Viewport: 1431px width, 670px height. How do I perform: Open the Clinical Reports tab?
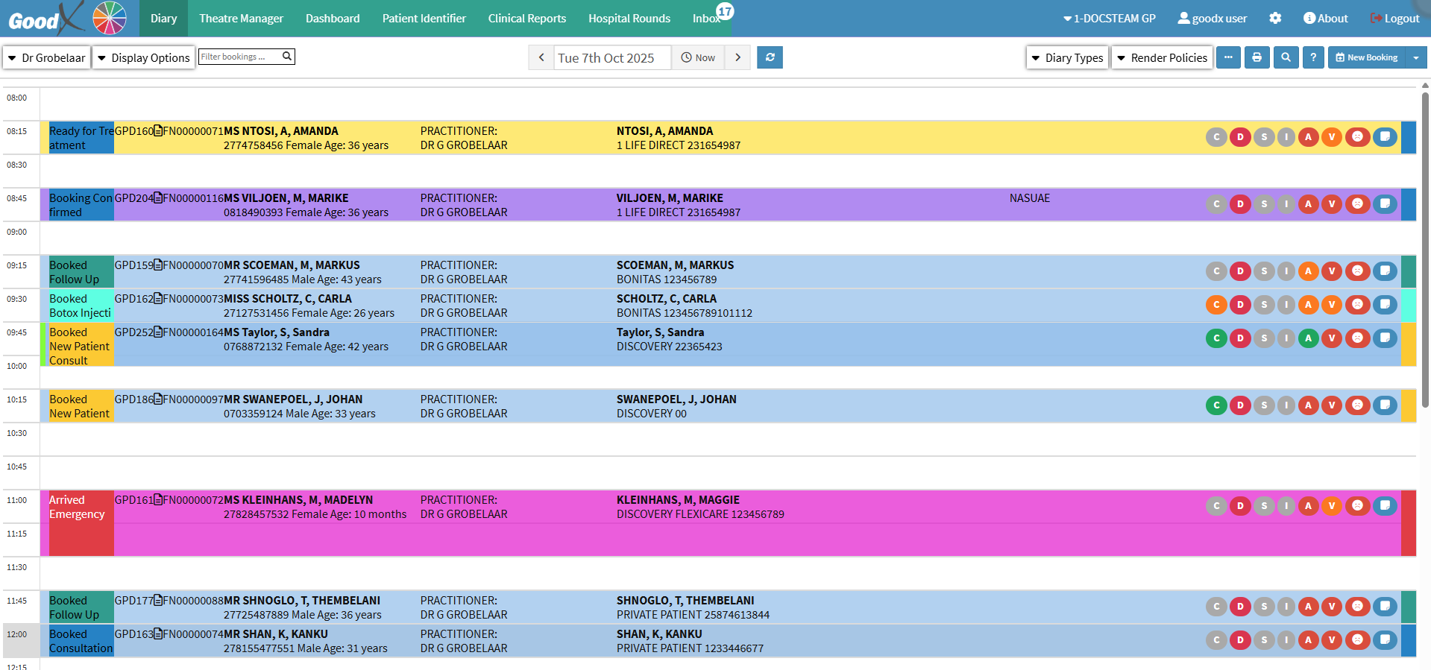[x=526, y=18]
